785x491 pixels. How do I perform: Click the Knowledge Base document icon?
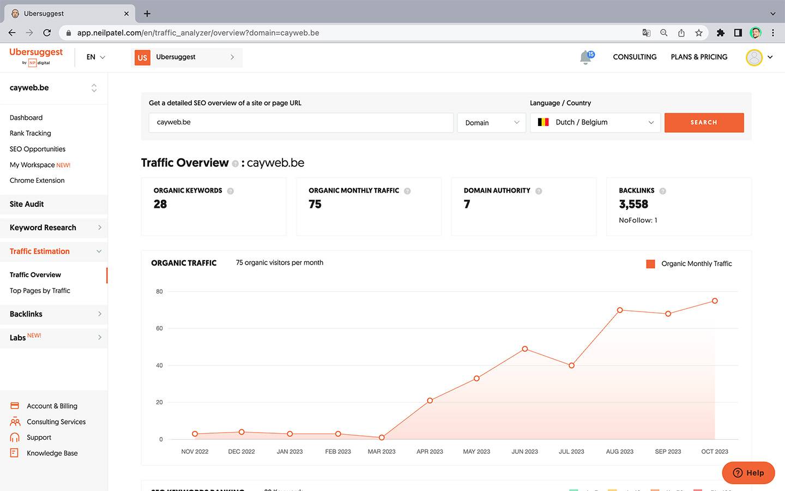point(15,453)
